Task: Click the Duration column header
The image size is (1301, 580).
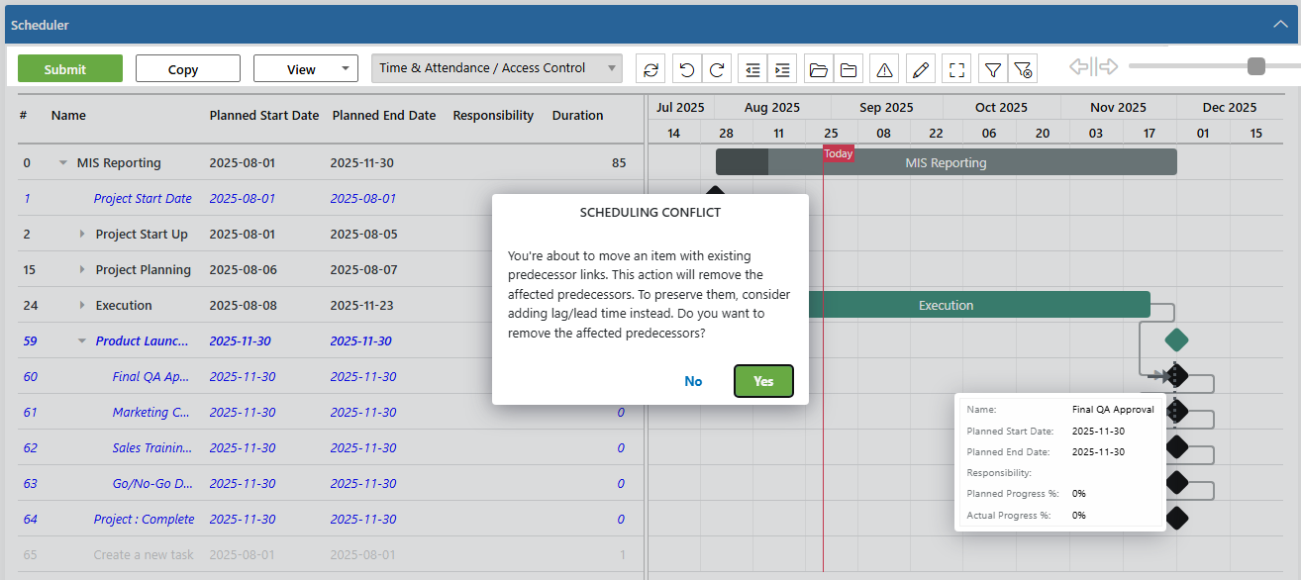Action: [x=577, y=115]
